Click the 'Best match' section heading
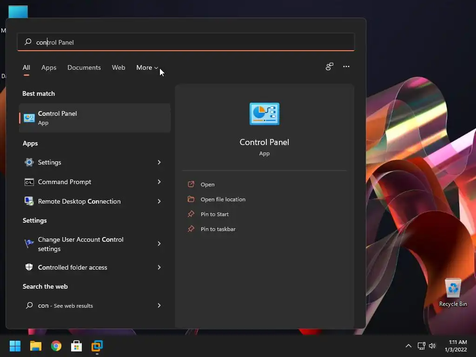Screen dimensions: 476x357 39,94
